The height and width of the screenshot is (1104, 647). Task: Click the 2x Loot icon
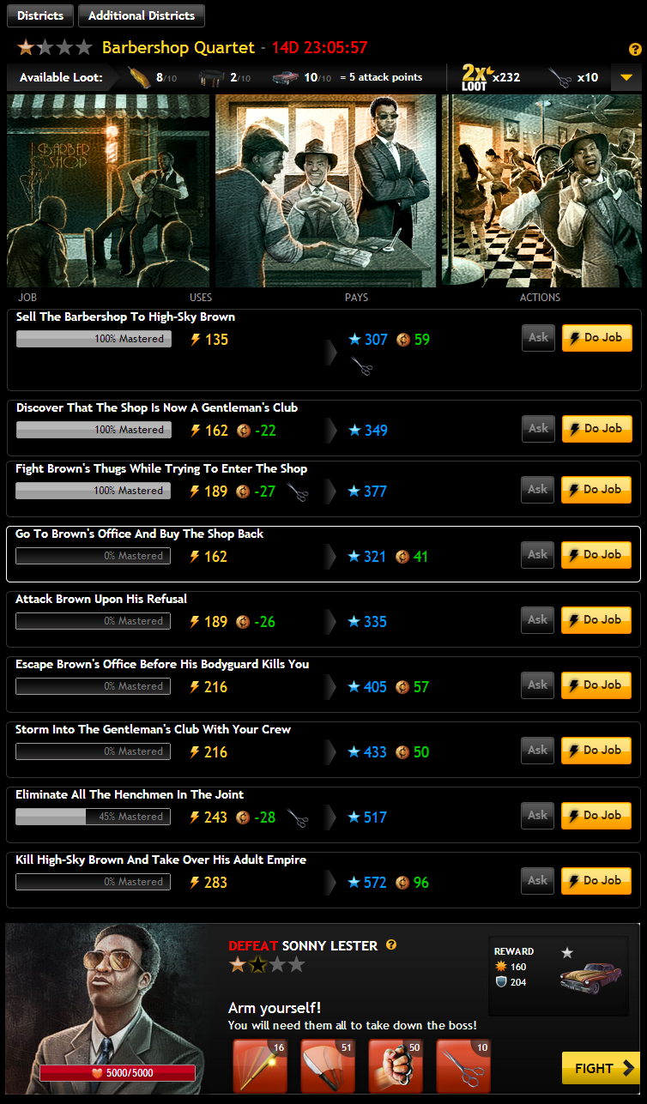point(475,77)
